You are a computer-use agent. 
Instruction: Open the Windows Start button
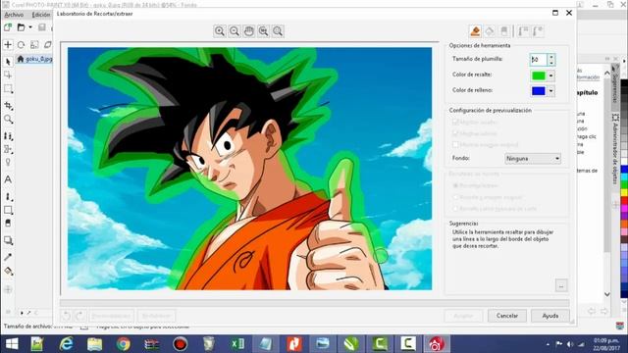[12, 344]
